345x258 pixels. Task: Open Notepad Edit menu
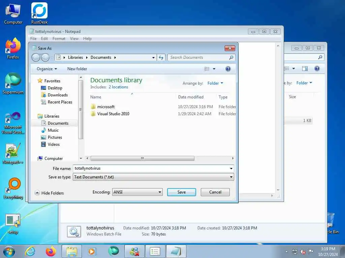[44, 39]
